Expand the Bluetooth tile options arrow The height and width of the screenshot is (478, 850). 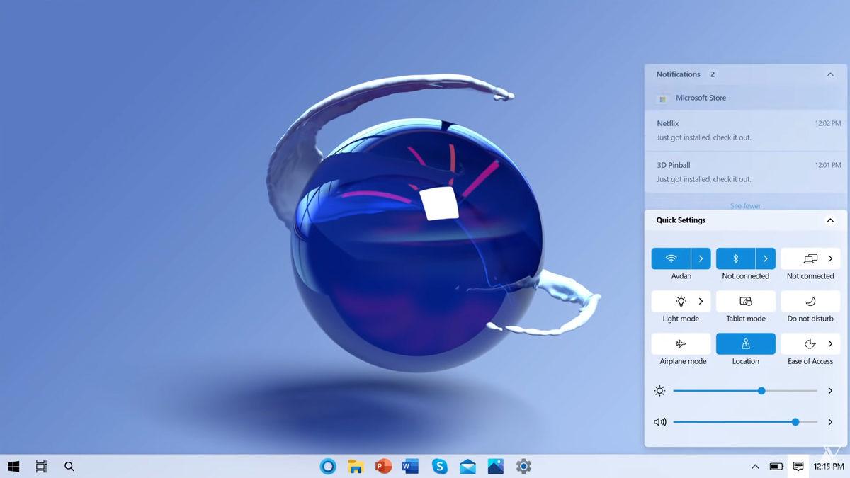pyautogui.click(x=766, y=258)
